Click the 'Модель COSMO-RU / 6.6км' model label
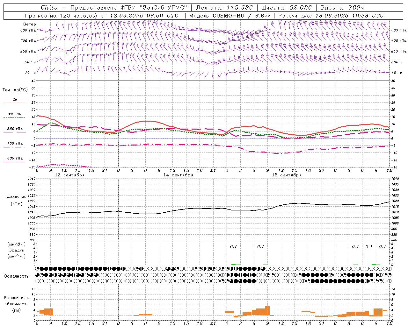The height and width of the screenshot is (326, 408). pyautogui.click(x=230, y=16)
